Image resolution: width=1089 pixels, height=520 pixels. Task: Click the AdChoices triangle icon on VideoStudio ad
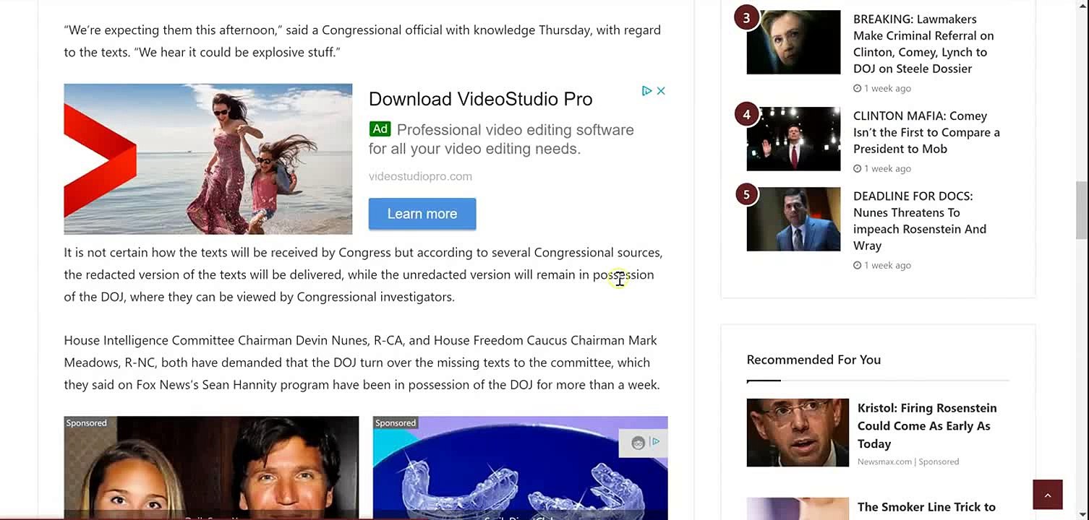click(647, 91)
